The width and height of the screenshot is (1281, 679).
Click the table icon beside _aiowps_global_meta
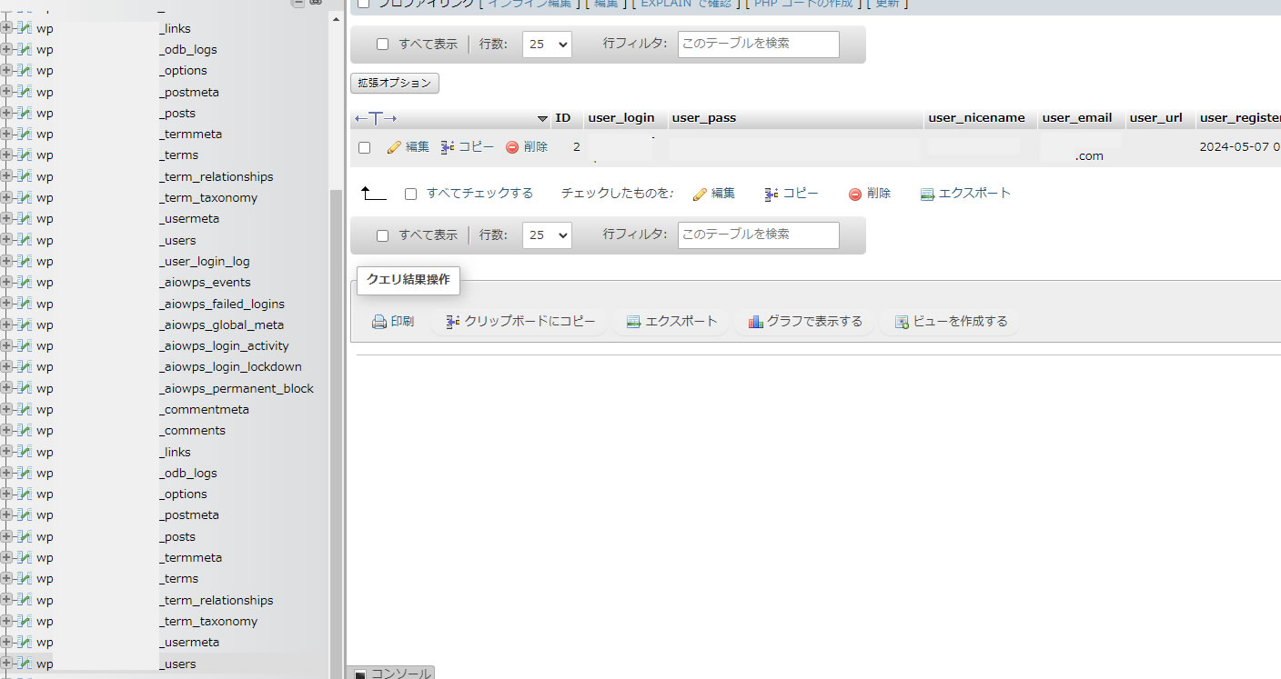tap(25, 325)
